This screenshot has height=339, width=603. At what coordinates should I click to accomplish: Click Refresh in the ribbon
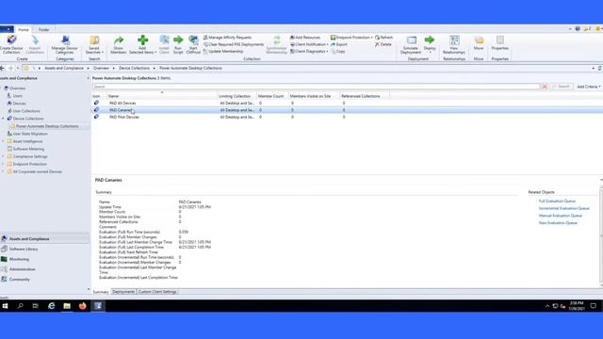383,38
